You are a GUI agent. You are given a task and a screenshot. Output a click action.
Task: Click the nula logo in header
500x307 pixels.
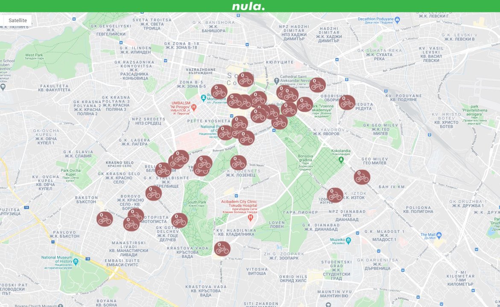pyautogui.click(x=249, y=6)
